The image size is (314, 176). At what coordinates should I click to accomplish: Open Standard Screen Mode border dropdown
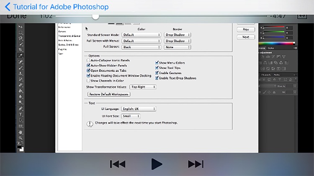[x=177, y=35]
